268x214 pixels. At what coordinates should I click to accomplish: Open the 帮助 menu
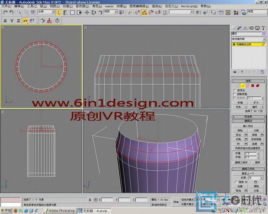(205, 6)
